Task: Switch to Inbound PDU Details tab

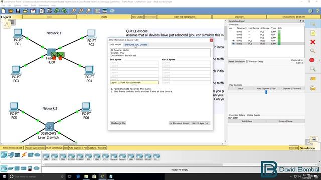Action: [136, 45]
